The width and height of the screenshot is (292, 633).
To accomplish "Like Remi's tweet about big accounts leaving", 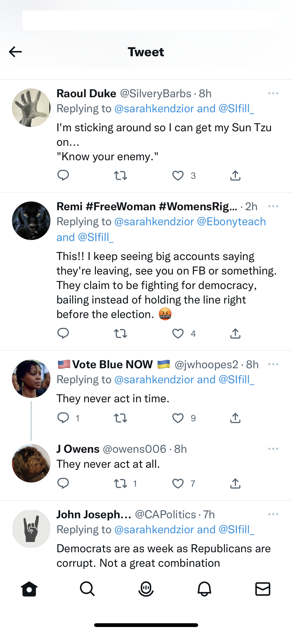I will (x=178, y=333).
